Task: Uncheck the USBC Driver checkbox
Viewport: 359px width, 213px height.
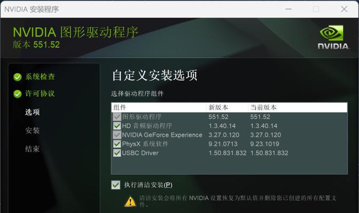Action: [117, 153]
